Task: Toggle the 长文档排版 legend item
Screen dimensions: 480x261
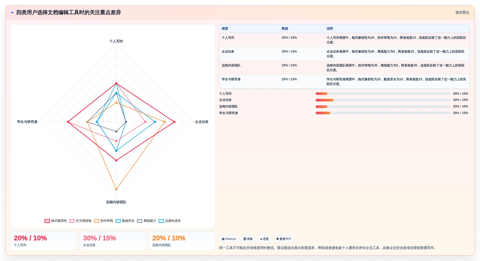Action: click(x=80, y=221)
